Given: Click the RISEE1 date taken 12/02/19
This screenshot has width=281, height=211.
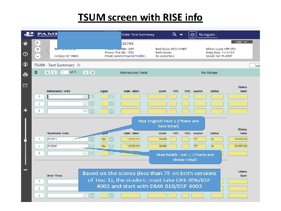Looking at the screenshot, I should (x=130, y=139).
